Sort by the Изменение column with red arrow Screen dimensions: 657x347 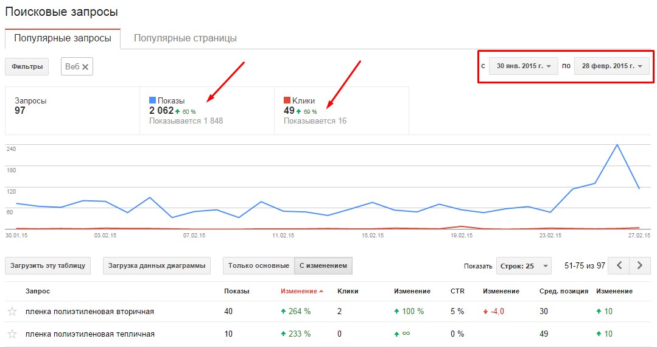click(x=301, y=291)
